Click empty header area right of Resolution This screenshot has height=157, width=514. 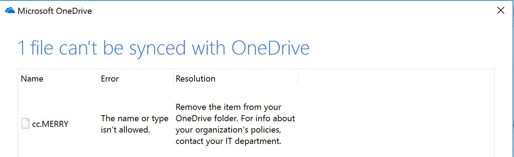tap(396, 78)
